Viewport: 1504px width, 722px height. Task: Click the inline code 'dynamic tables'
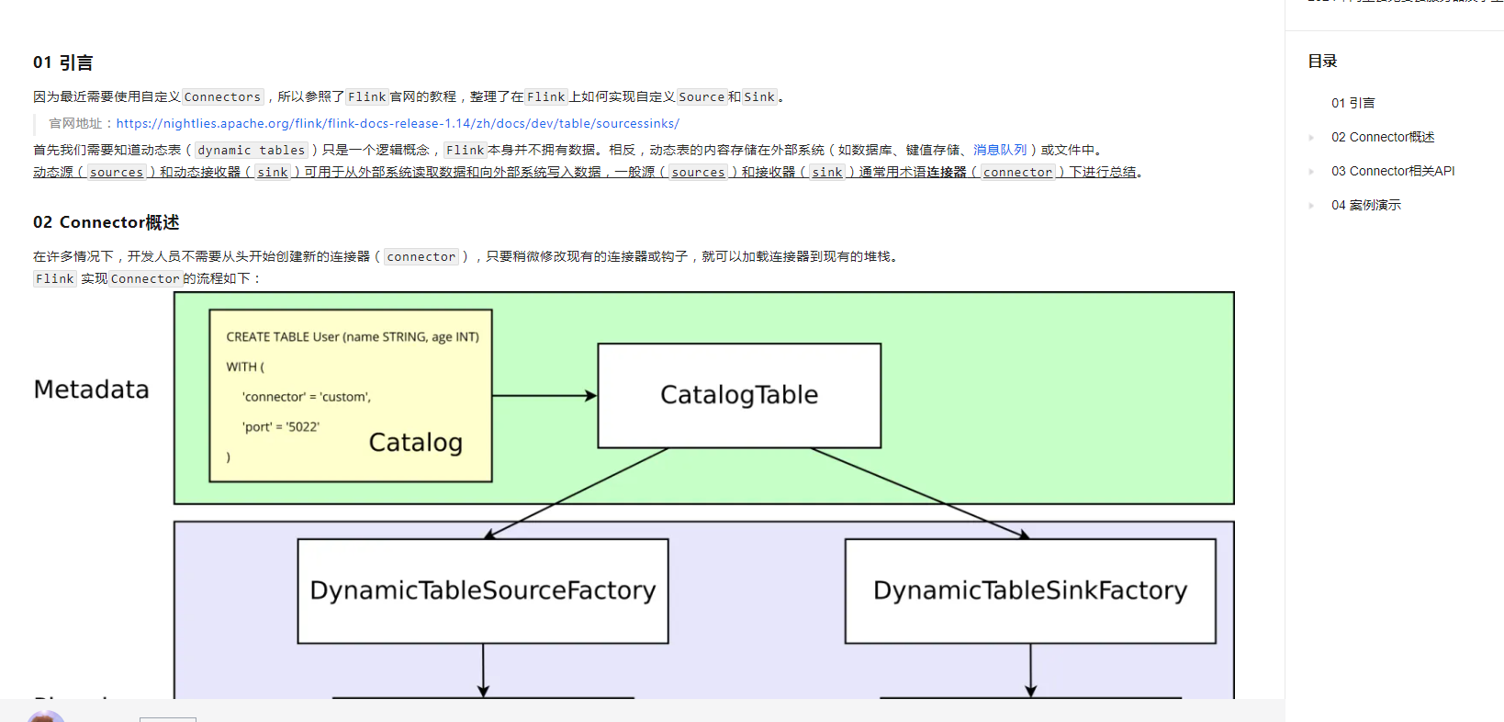[x=251, y=150]
